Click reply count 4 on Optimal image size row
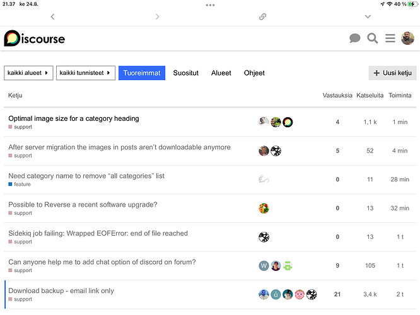This screenshot has height=315, width=420. pyautogui.click(x=337, y=122)
